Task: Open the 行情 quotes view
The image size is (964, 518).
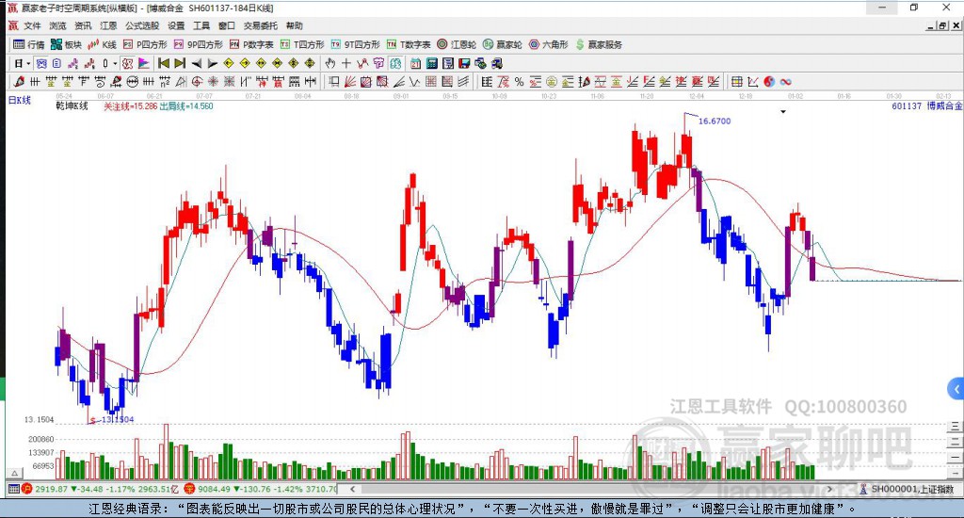Action: click(x=29, y=44)
